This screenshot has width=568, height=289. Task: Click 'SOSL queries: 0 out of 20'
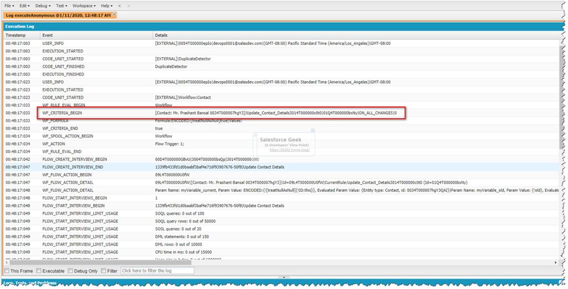click(x=178, y=229)
